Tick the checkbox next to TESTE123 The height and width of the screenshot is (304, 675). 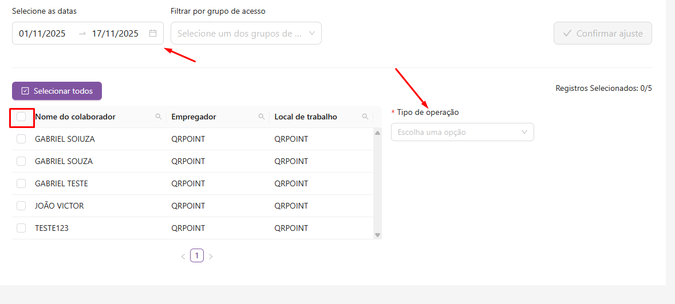21,228
